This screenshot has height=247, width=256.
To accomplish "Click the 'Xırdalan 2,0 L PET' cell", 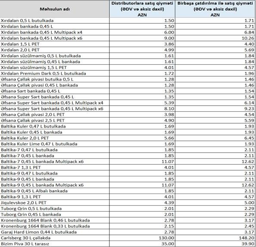I will tap(55, 50).
